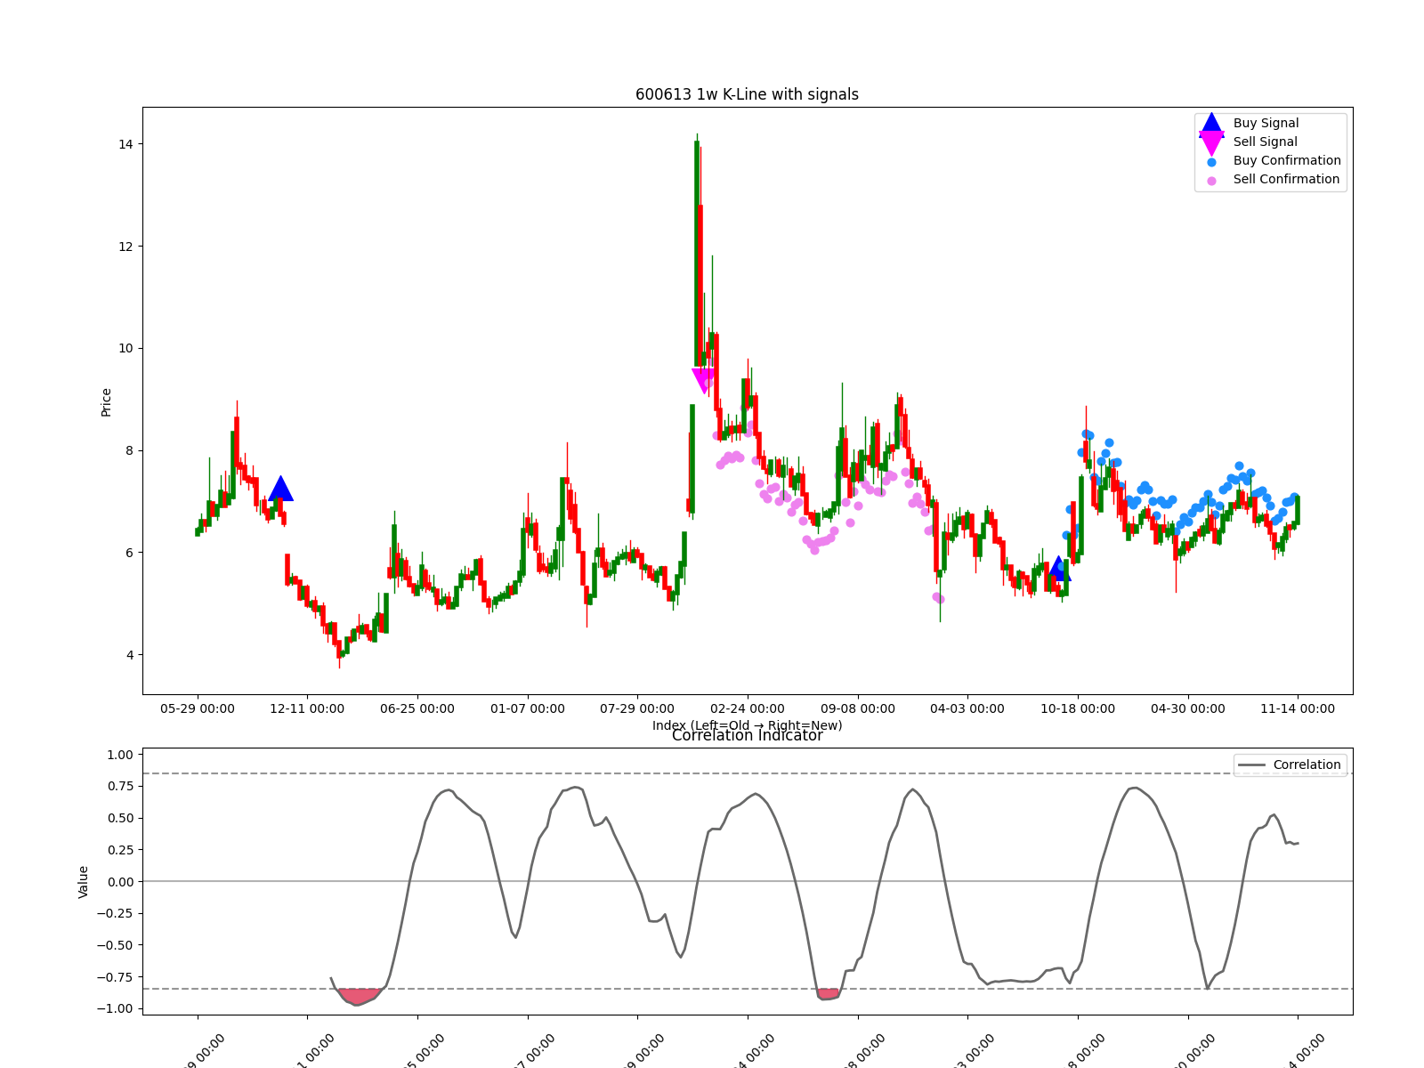
Task: Select the '600613 1w K-Line with signals' title
Action: pyautogui.click(x=747, y=93)
